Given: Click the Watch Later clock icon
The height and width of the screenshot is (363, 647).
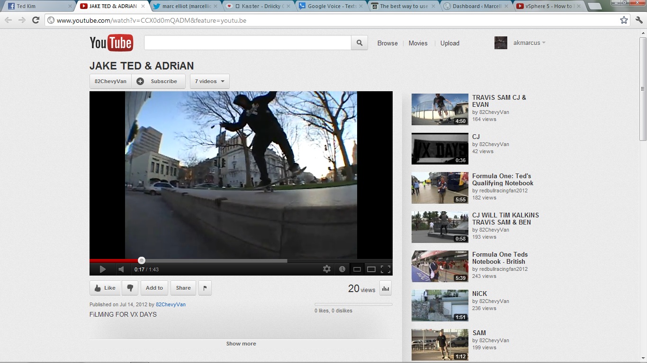Looking at the screenshot, I should (342, 269).
